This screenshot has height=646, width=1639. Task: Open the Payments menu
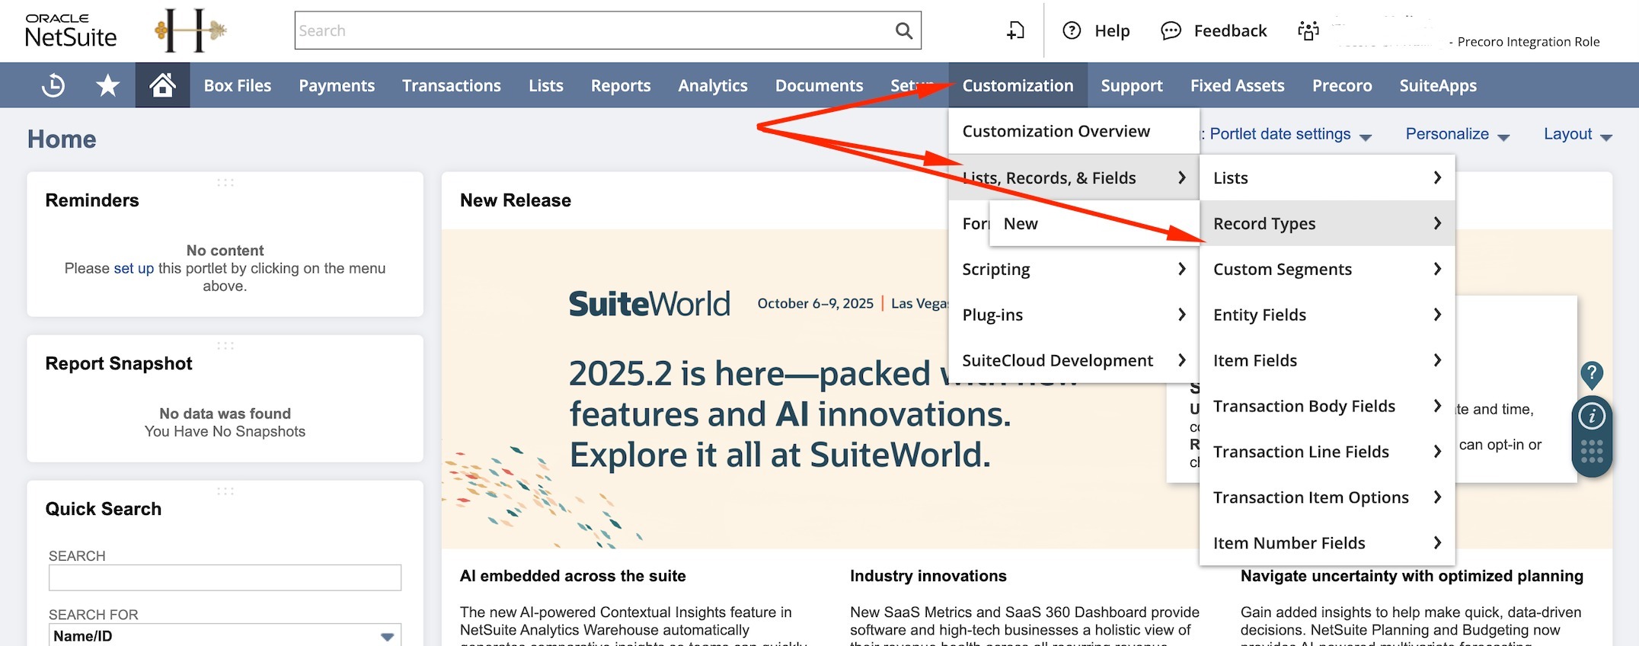[x=337, y=85]
